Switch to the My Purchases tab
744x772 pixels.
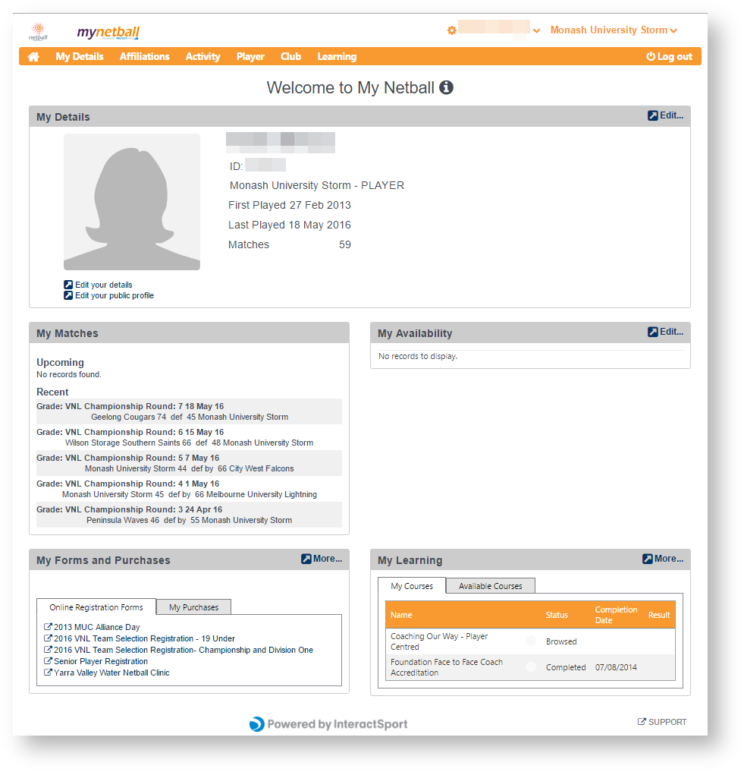tap(194, 607)
